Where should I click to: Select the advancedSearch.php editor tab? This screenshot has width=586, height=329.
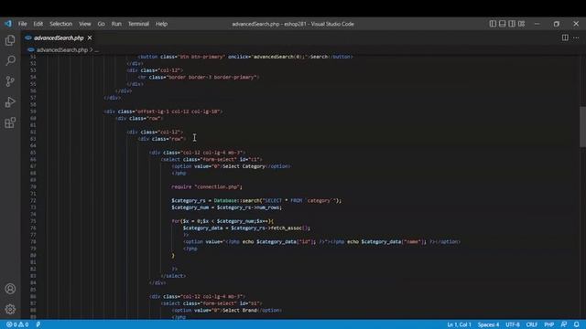[59, 37]
